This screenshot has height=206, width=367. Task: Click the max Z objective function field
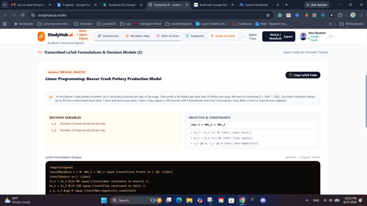(x=252, y=125)
